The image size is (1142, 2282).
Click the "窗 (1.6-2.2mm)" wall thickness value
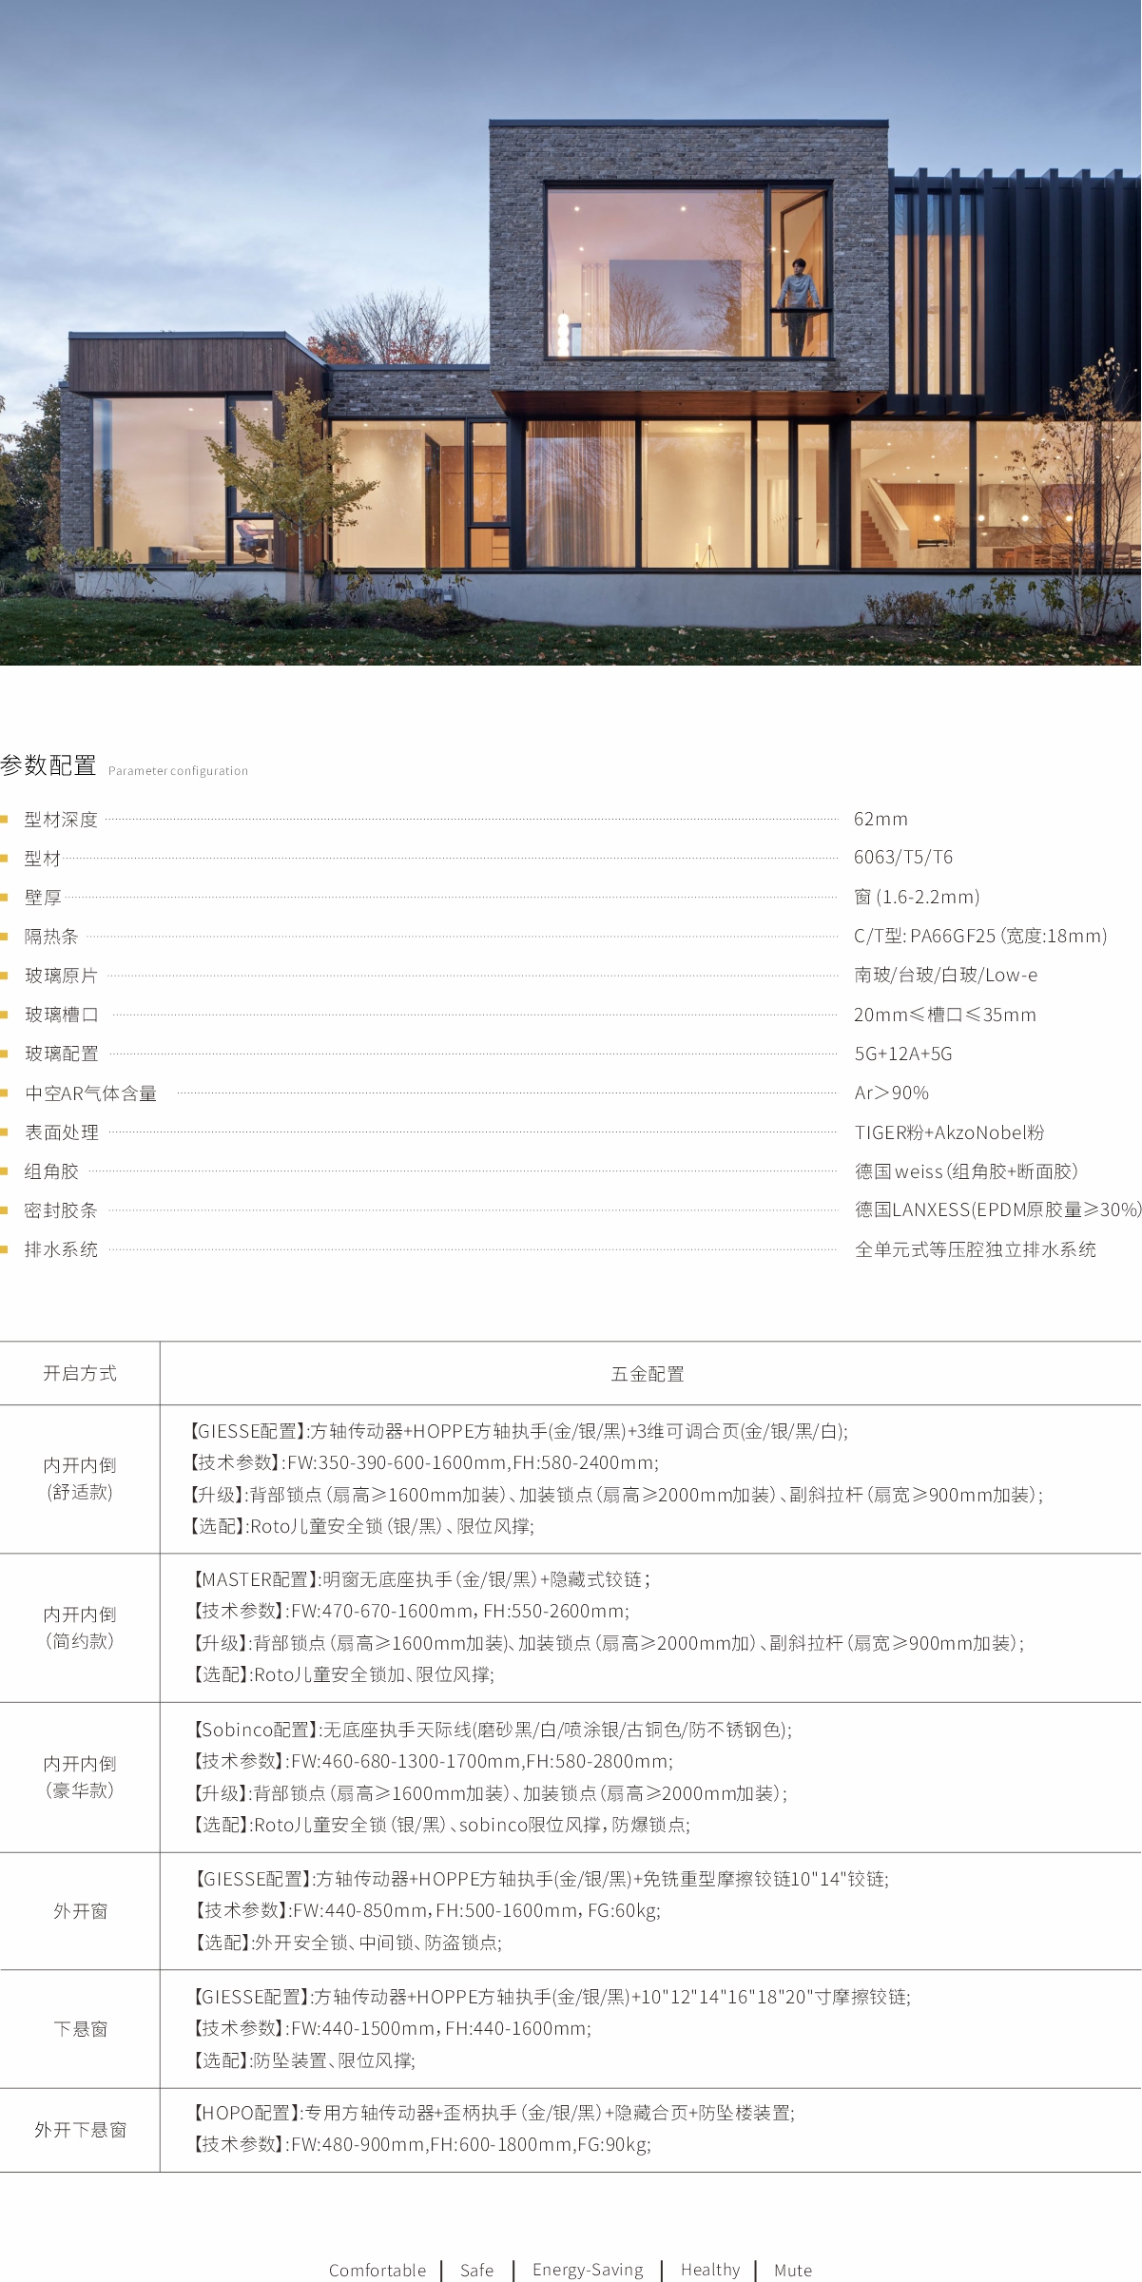coord(917,898)
